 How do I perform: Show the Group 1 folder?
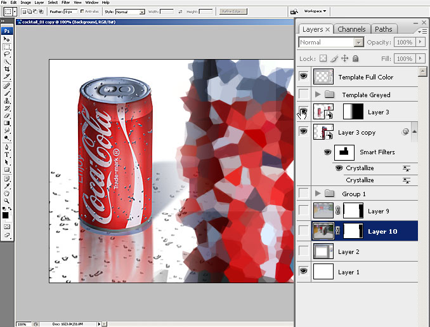[x=303, y=193]
